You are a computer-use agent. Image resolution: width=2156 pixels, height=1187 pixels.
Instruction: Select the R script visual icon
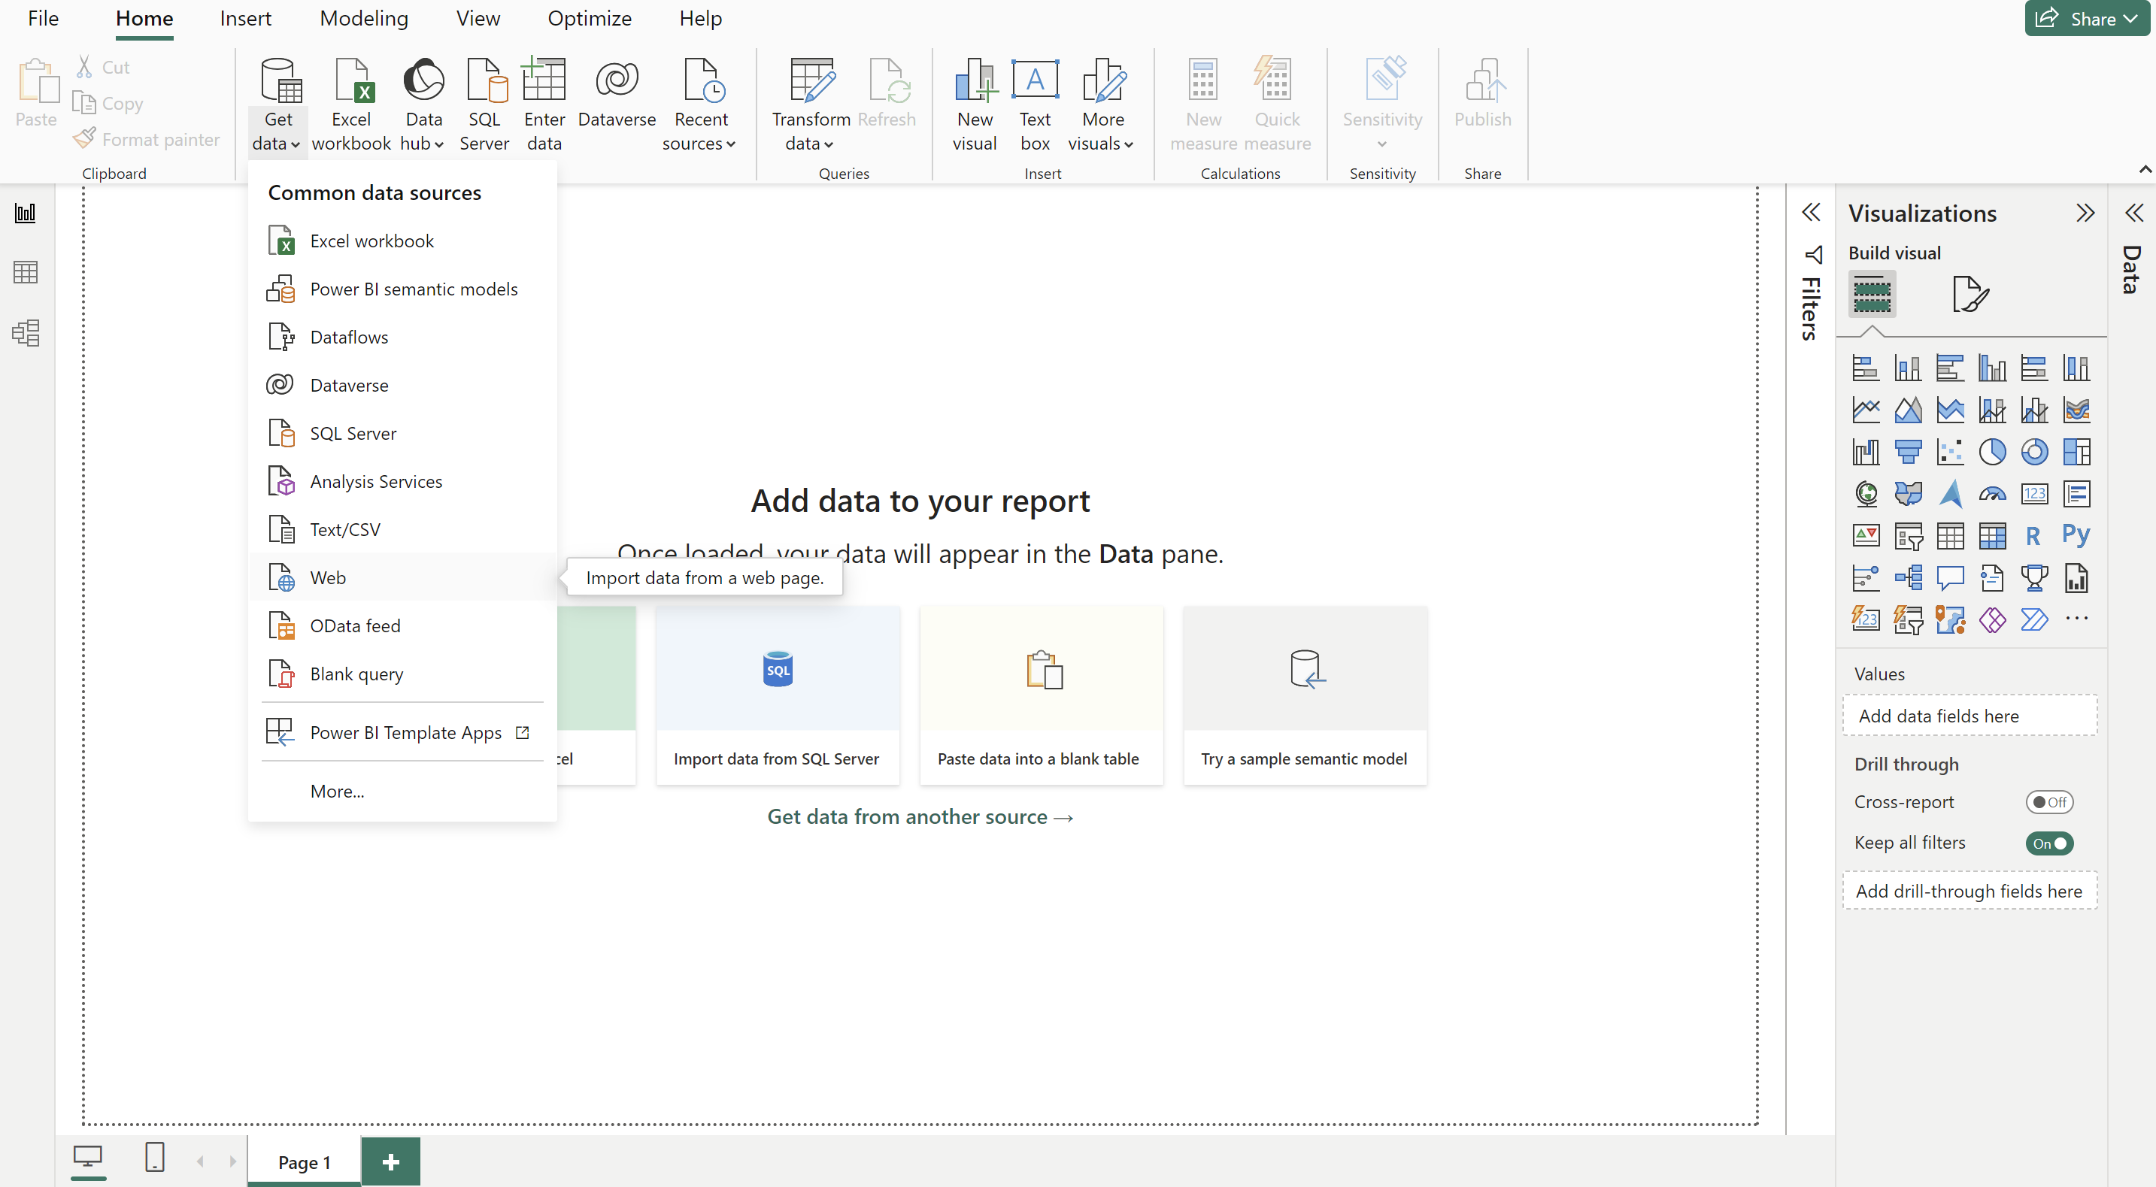(x=2033, y=535)
